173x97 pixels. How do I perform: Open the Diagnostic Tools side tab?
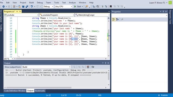point(170,17)
